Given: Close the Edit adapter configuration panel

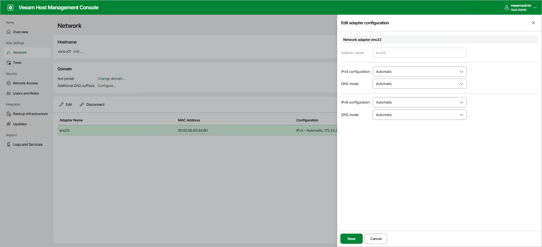Looking at the screenshot, I should (533, 23).
